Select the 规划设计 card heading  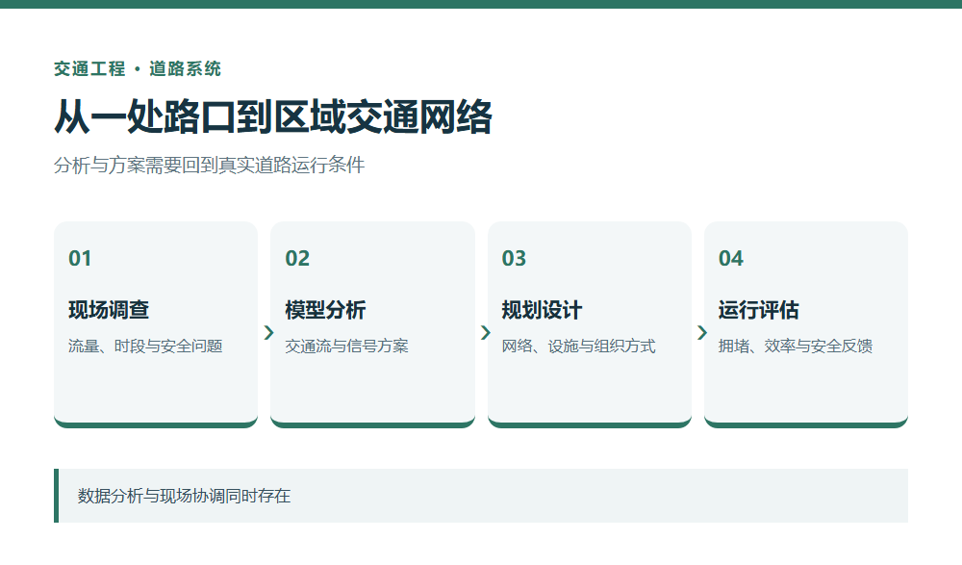(x=542, y=310)
